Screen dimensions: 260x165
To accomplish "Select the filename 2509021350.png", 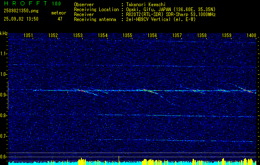I will click(21, 11).
